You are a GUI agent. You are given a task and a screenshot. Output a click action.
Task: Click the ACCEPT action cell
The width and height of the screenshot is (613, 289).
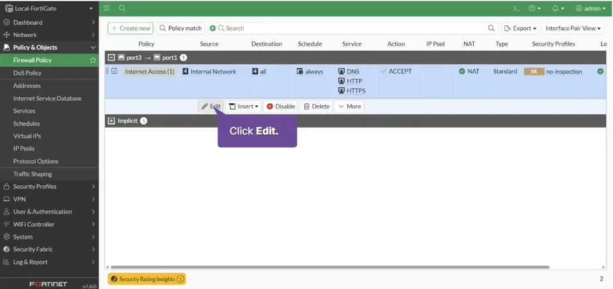coord(396,71)
